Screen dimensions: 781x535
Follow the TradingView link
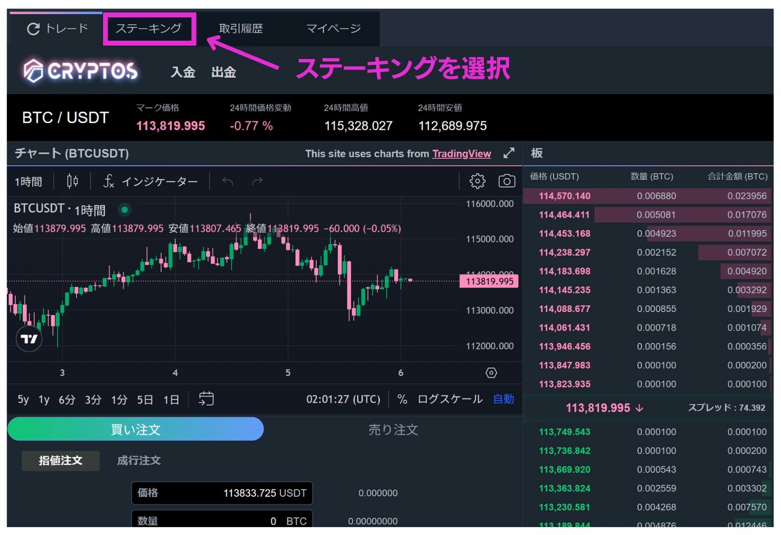coord(461,154)
